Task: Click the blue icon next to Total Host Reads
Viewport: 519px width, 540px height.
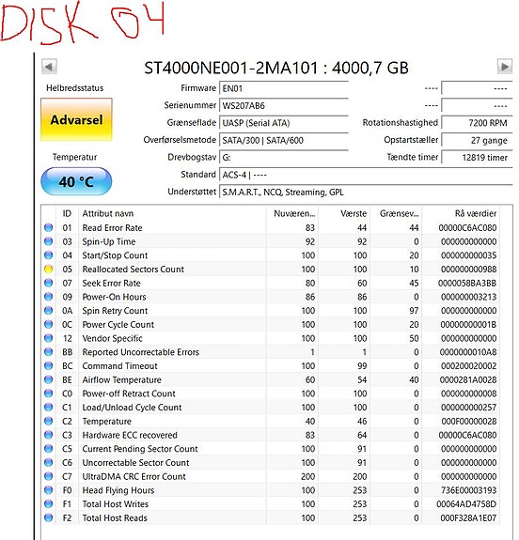Action: point(49,517)
